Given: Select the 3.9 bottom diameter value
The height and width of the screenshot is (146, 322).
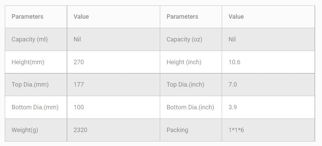Looking at the screenshot, I should [233, 107].
